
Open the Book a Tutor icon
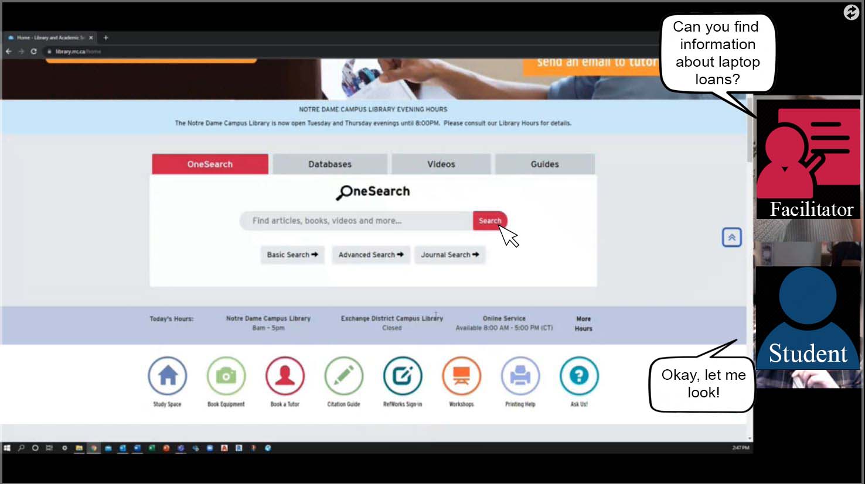click(x=285, y=376)
